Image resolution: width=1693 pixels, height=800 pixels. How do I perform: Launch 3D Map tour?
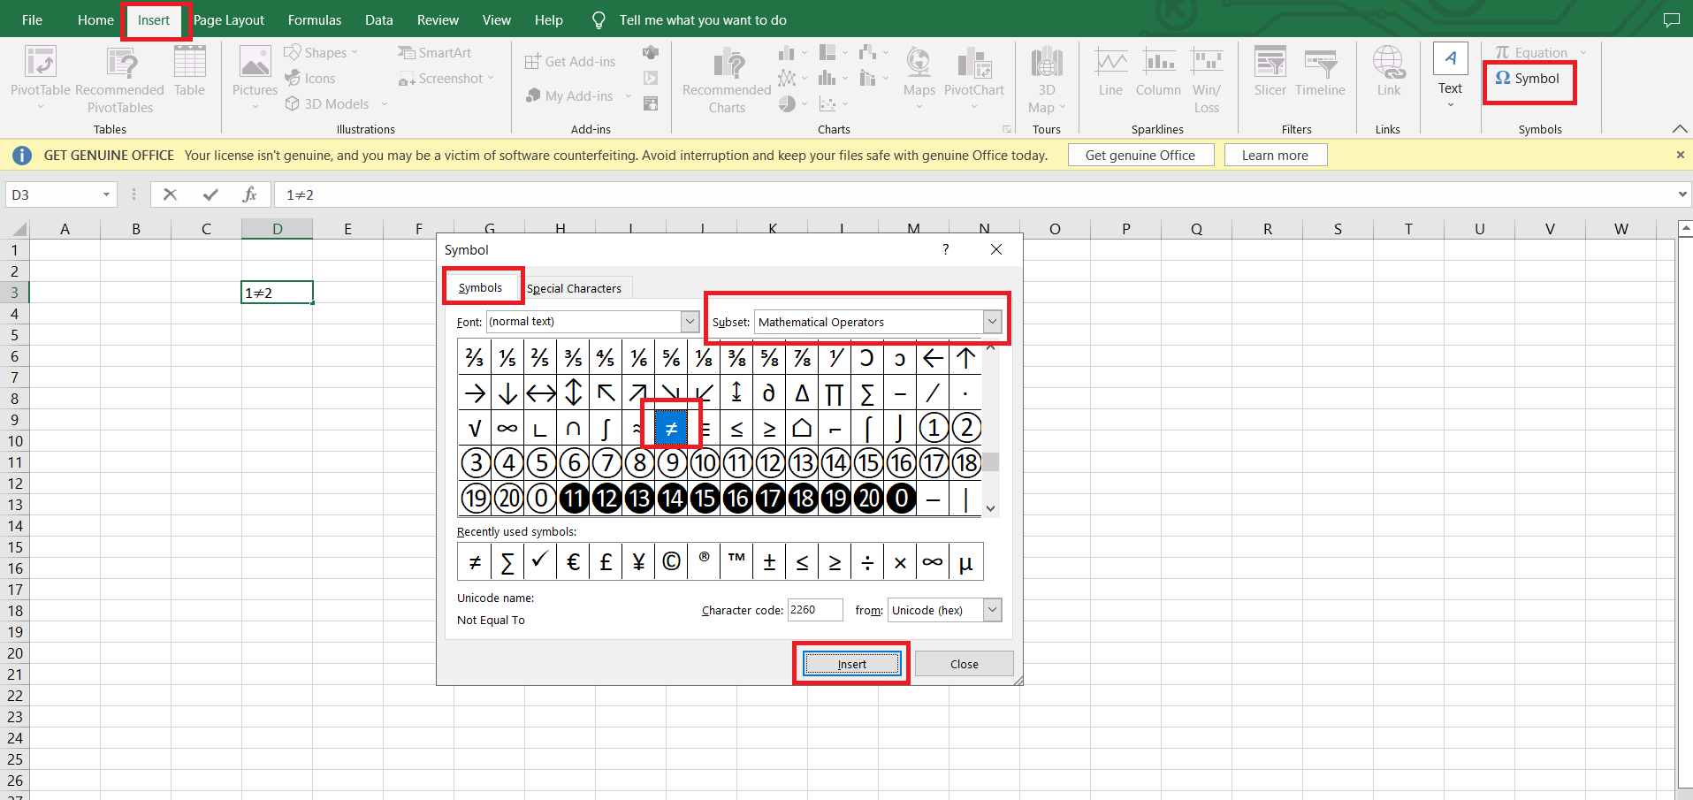coord(1047,80)
